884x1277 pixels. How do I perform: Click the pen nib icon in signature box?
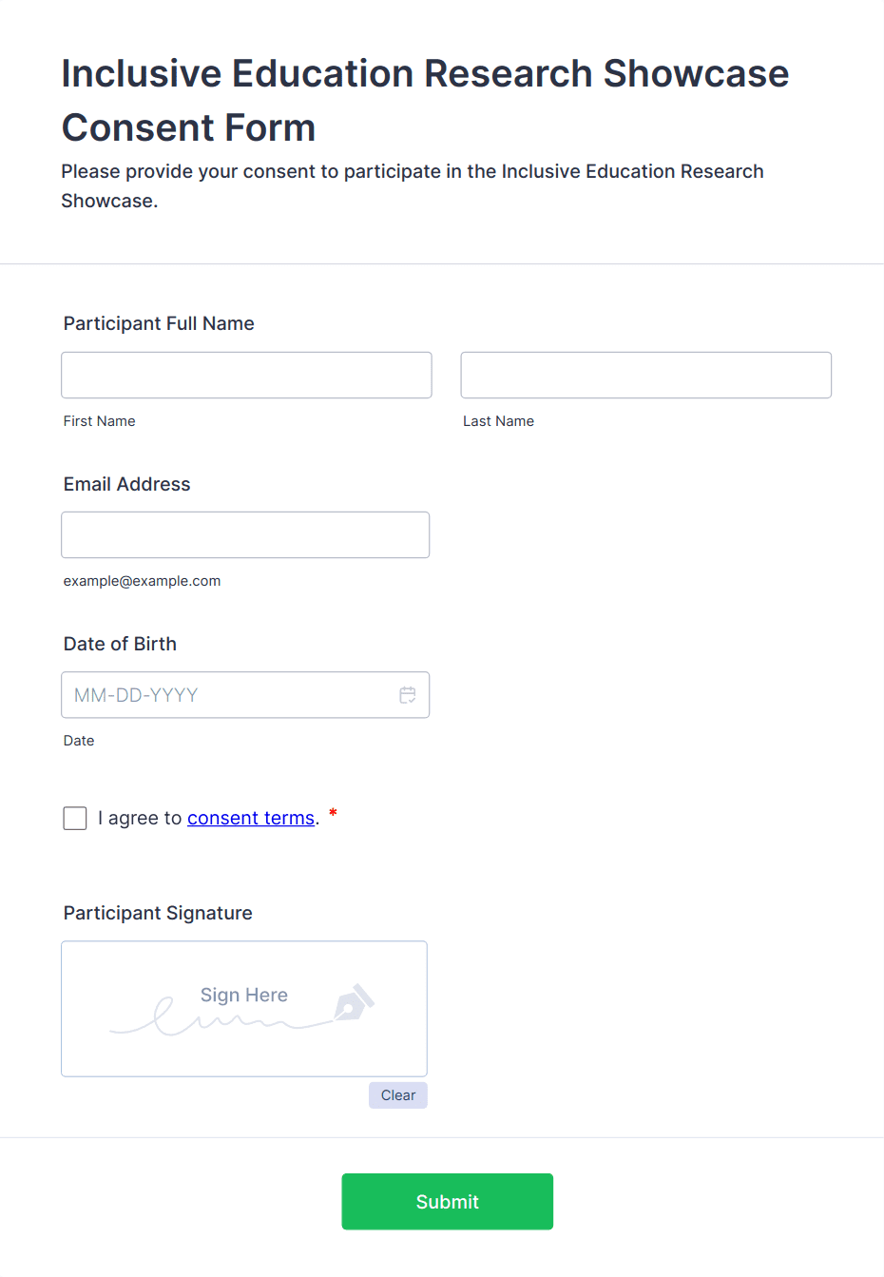tap(354, 1003)
